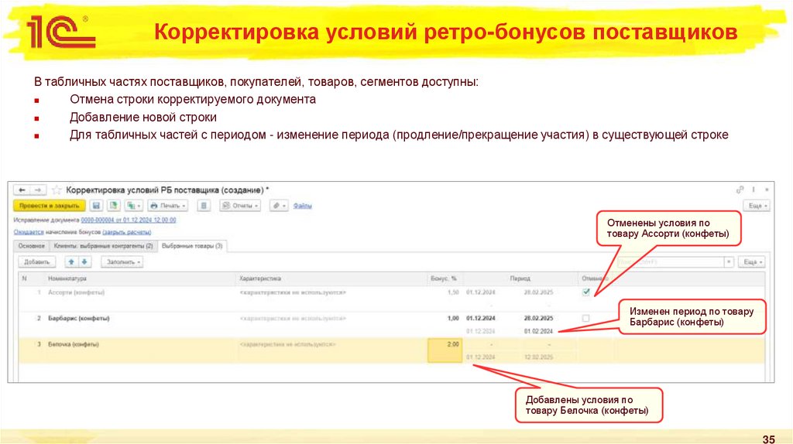
Task: Open the paperclip attachments dropdown
Action: 279,206
